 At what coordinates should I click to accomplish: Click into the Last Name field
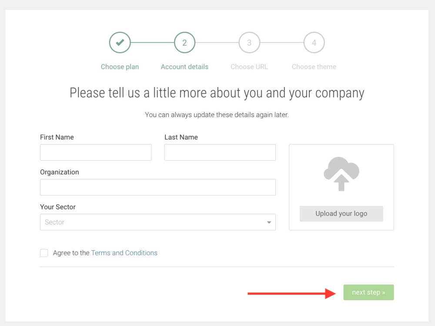click(x=220, y=152)
